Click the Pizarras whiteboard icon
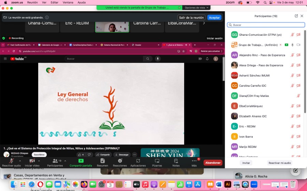Screen dimensions: 307x191 tap(157, 161)
